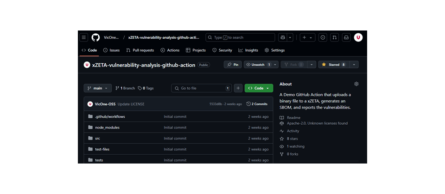Toggle the Unwatch button

(x=258, y=65)
